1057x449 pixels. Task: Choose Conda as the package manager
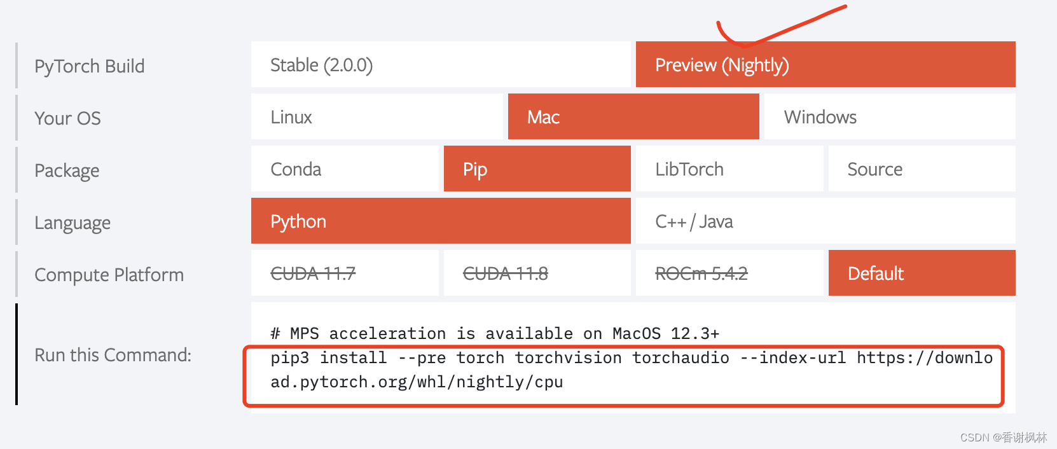344,169
